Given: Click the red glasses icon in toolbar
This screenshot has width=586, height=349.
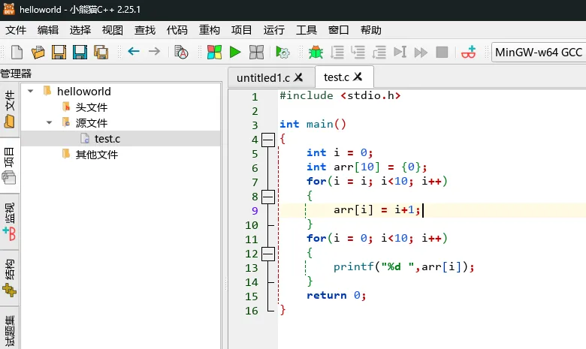Looking at the screenshot, I should coord(469,52).
